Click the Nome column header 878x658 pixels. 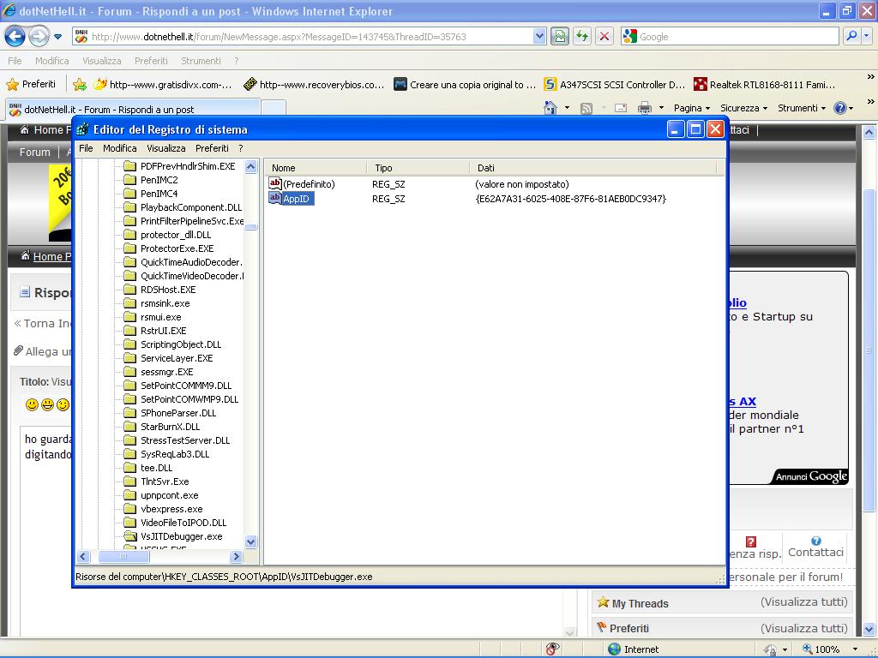pyautogui.click(x=316, y=168)
